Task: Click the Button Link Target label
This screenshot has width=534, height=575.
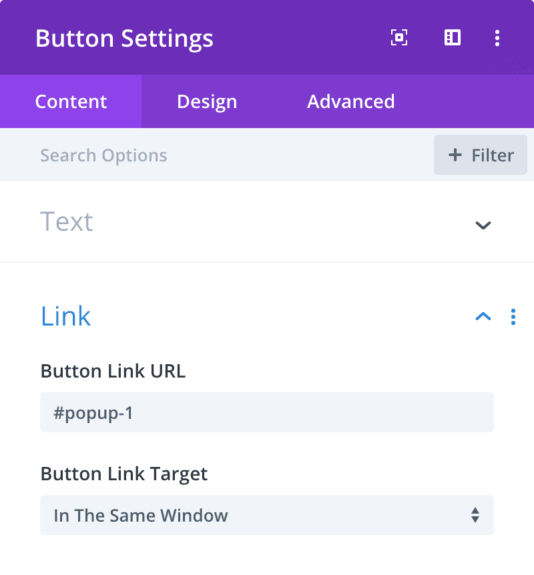Action: coord(124,474)
